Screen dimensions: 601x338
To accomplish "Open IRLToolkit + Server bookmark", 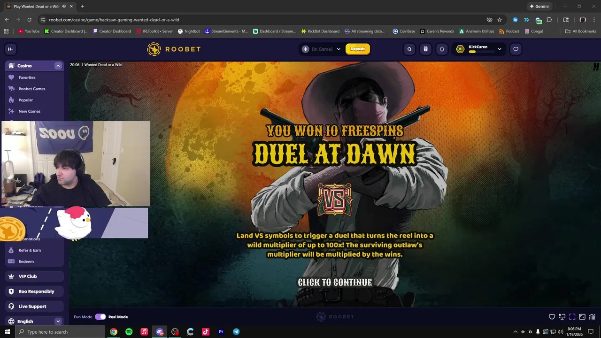I will [x=154, y=31].
